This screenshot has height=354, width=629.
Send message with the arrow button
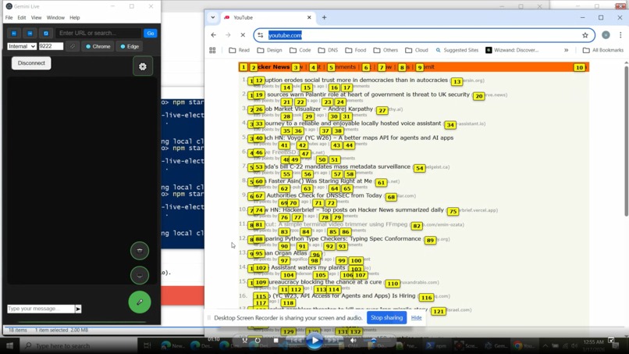tap(78, 309)
